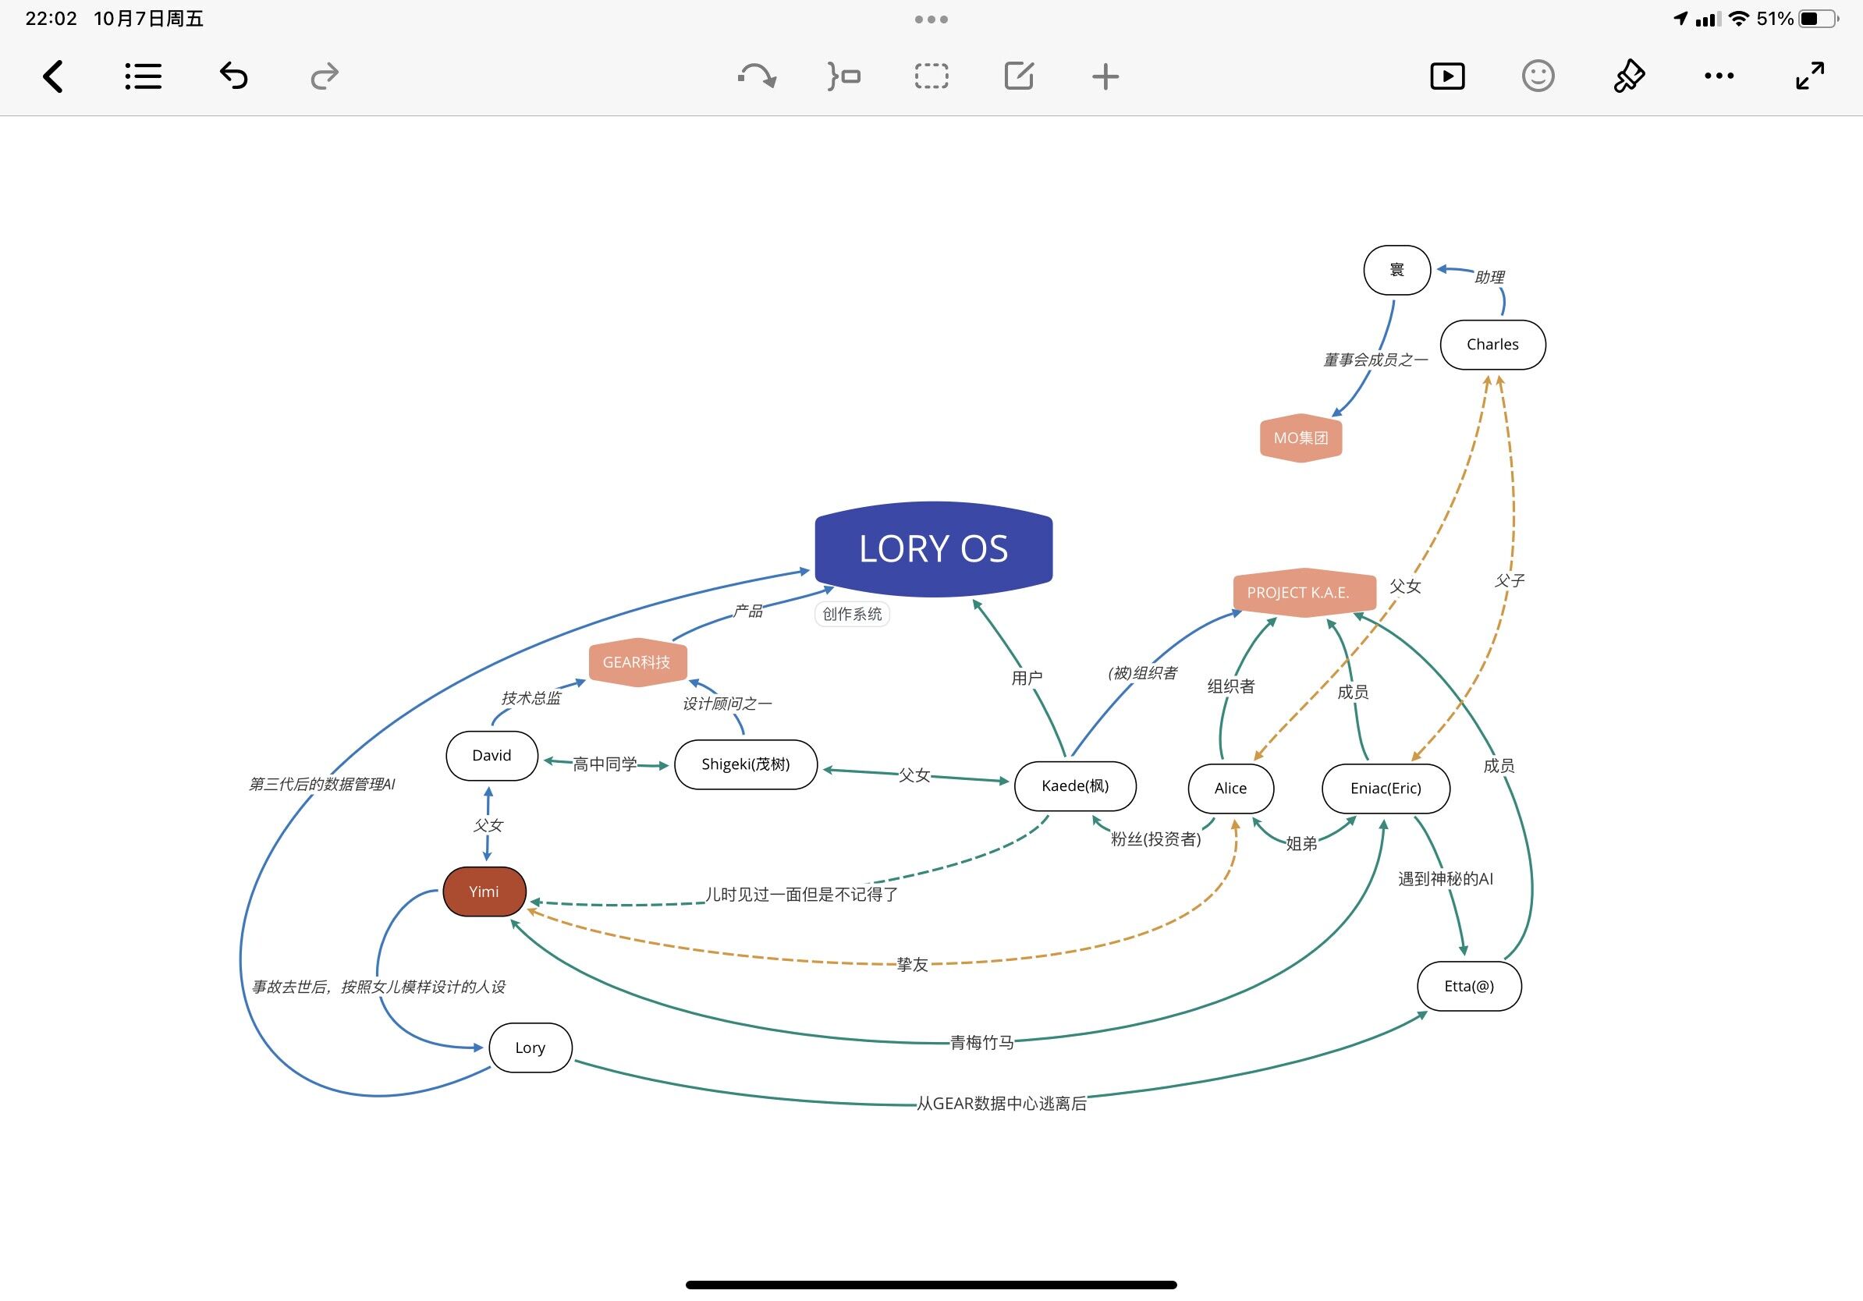
Task: Tap the plus insert button
Action: tap(1105, 76)
